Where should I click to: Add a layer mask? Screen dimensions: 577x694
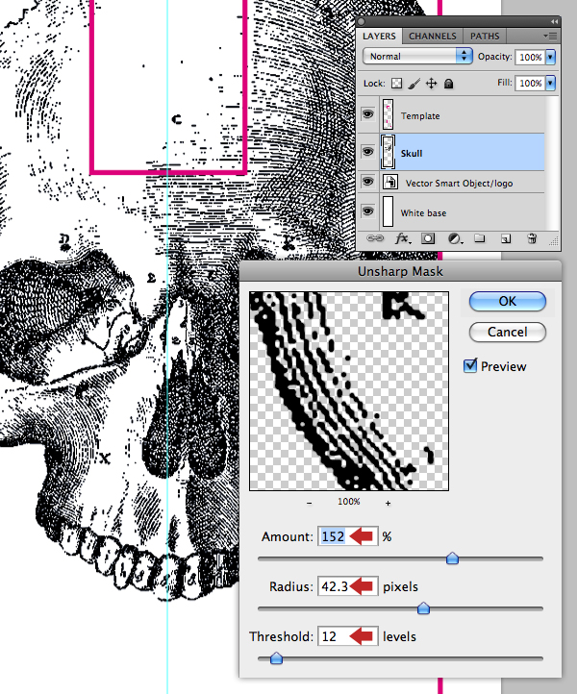pyautogui.click(x=428, y=239)
